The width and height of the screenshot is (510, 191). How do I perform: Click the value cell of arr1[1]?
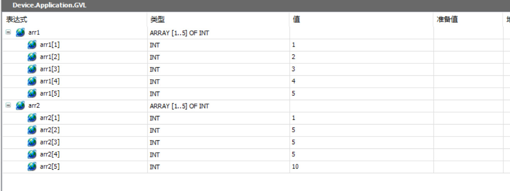[361, 45]
